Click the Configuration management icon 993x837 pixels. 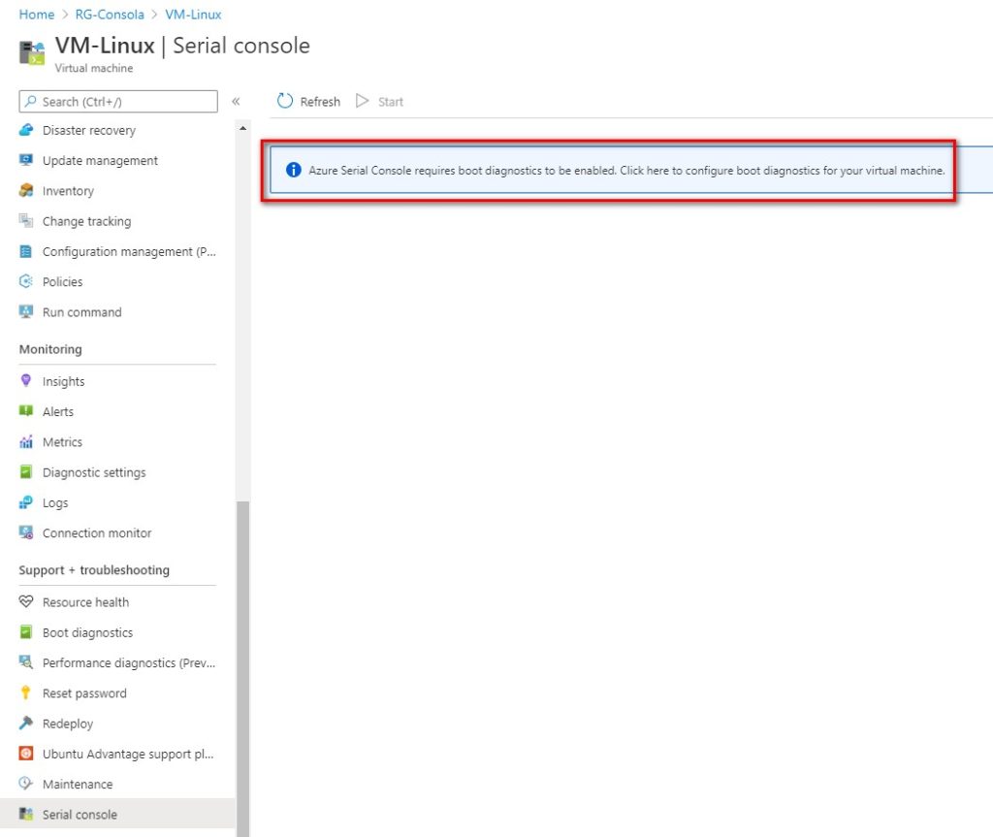point(26,251)
